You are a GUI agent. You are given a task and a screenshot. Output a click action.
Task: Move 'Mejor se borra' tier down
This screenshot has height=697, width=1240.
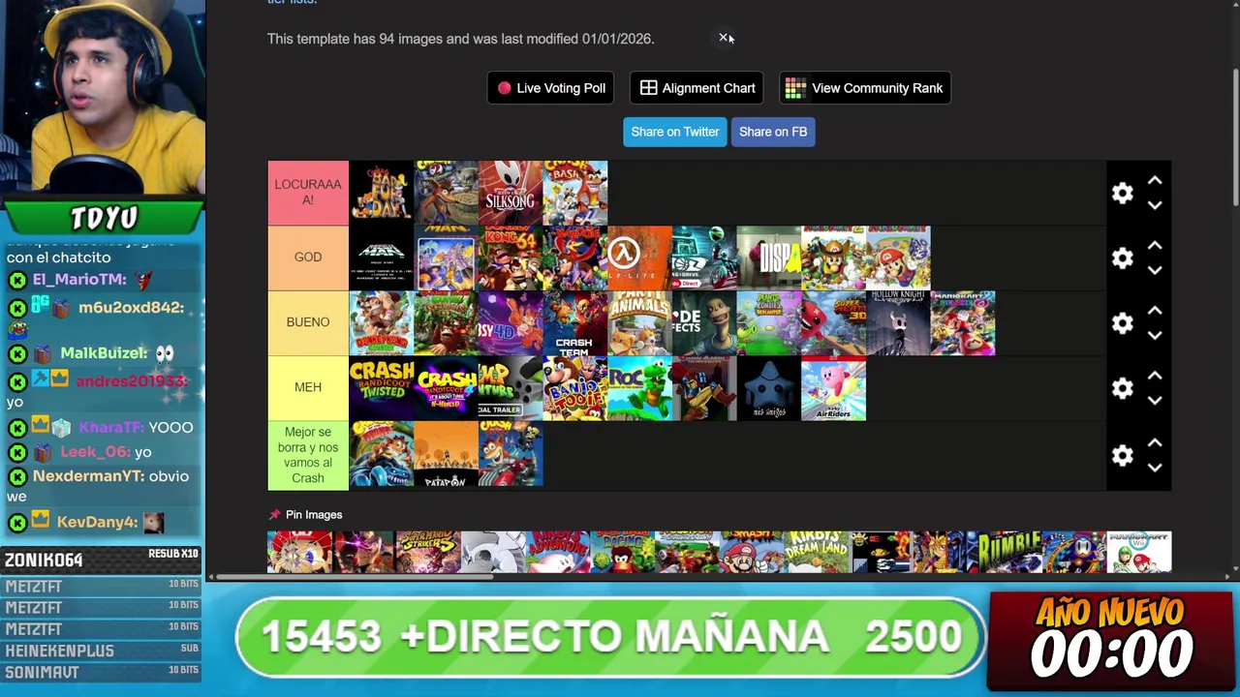(1155, 467)
